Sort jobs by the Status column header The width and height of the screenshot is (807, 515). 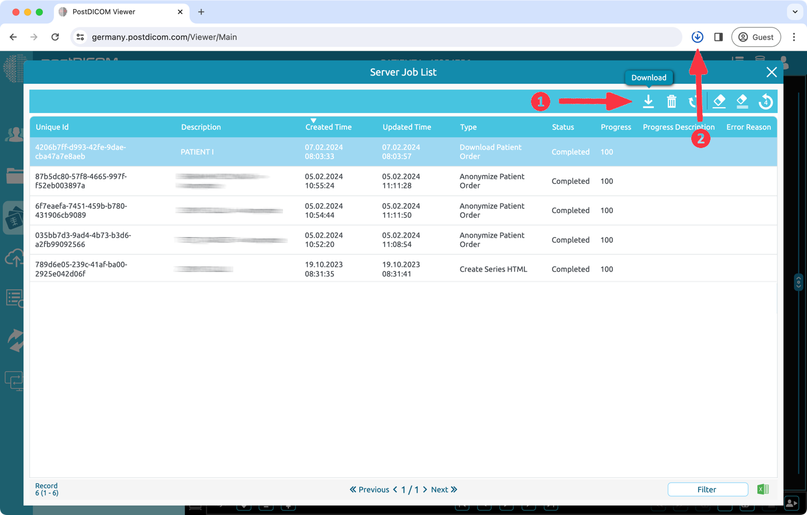pos(563,127)
